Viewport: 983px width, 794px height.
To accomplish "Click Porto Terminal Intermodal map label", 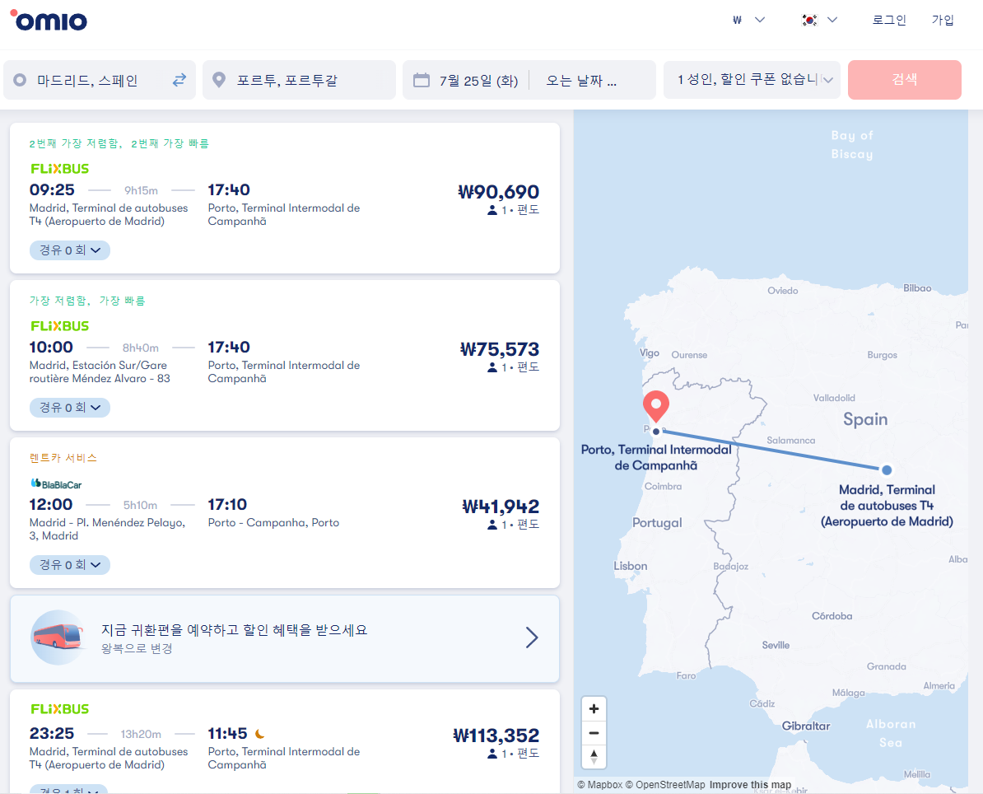I will 656,457.
